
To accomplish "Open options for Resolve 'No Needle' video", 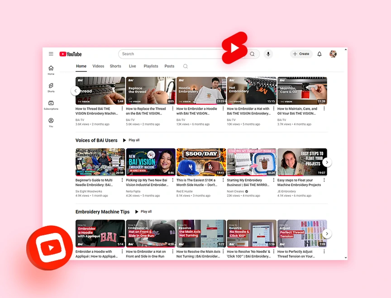I will point(273,251).
